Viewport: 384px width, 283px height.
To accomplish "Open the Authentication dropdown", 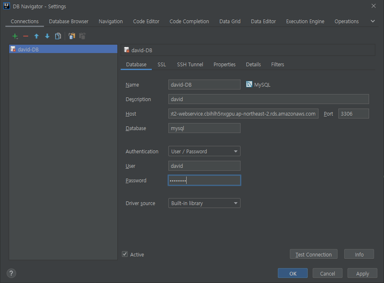I will 204,151.
